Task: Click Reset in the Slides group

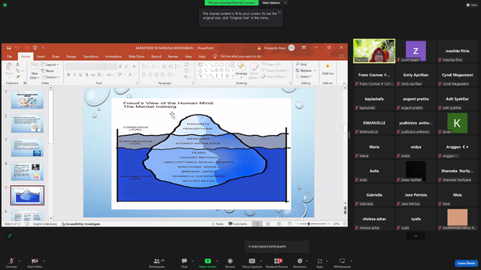Action: coord(48,70)
